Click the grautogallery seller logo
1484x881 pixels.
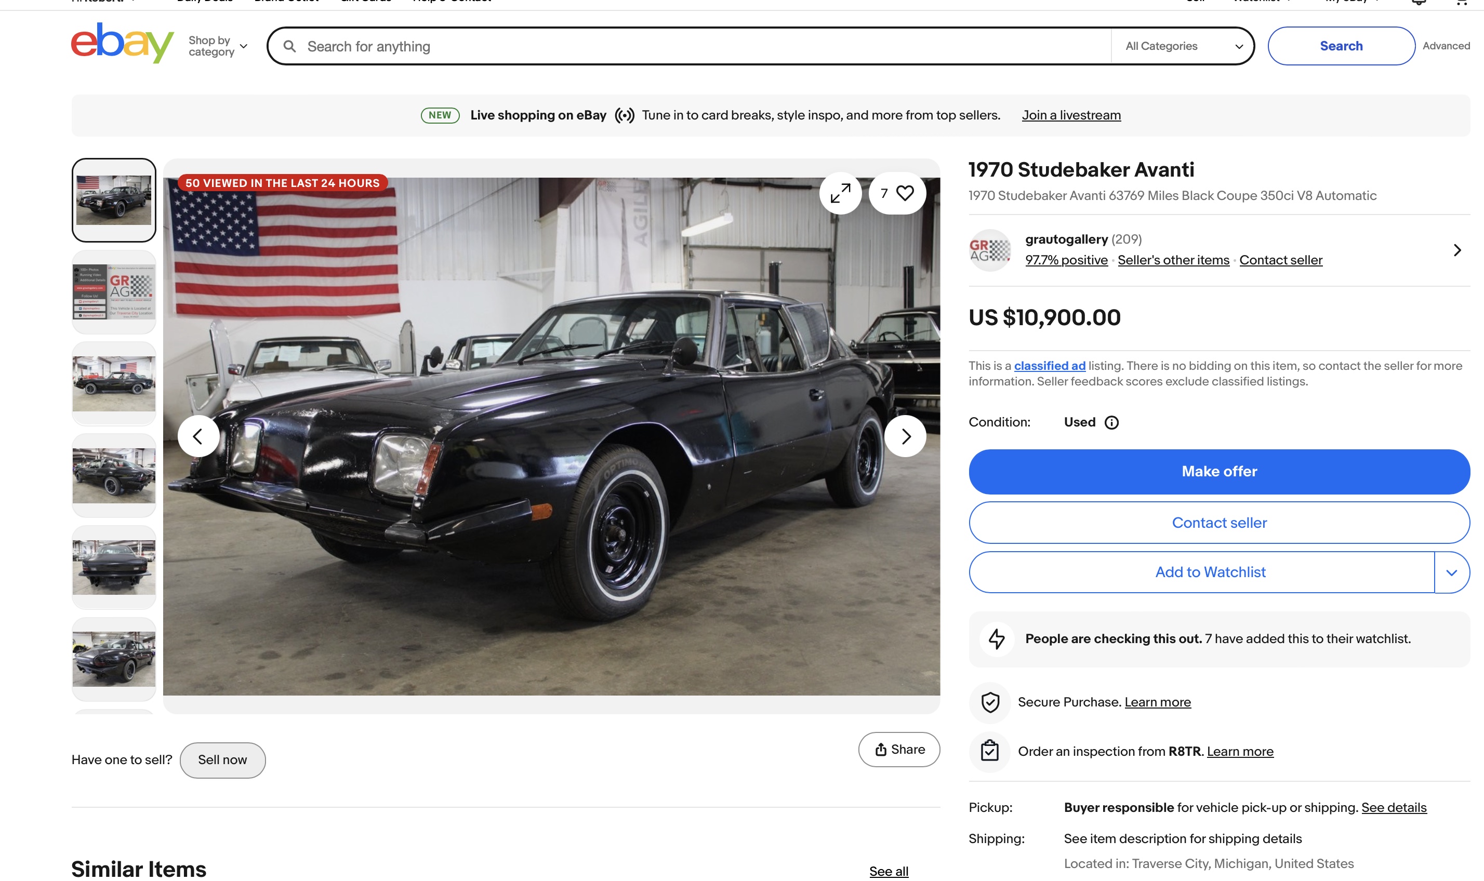[x=989, y=250]
